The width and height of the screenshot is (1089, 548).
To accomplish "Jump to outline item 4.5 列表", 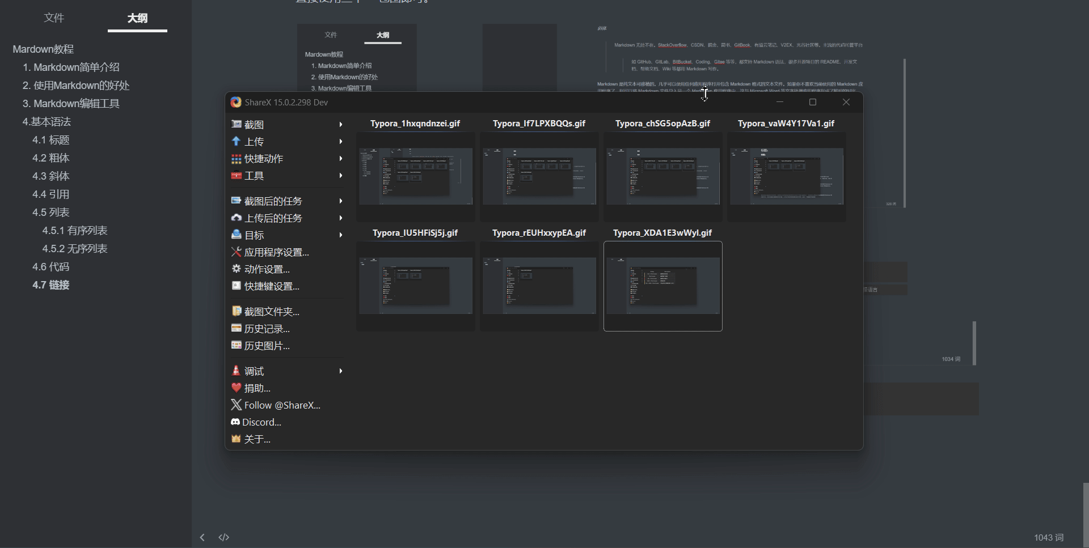I will tap(51, 213).
